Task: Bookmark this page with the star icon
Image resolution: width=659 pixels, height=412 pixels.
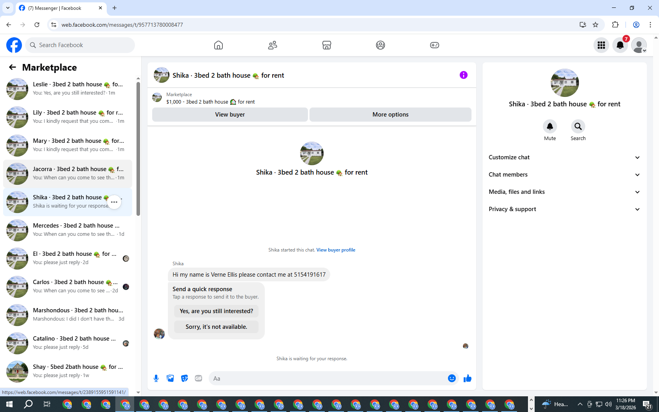Action: pos(595,25)
